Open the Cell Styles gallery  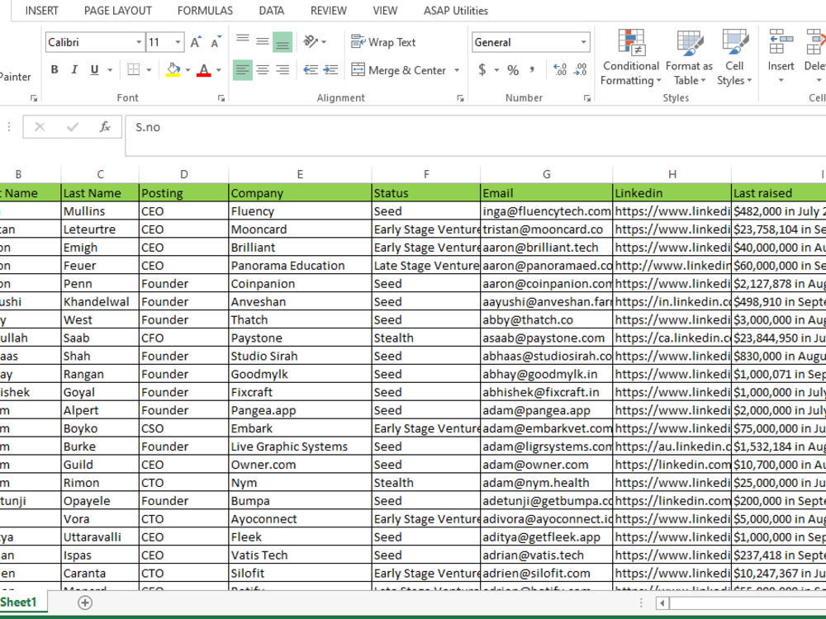tap(734, 58)
